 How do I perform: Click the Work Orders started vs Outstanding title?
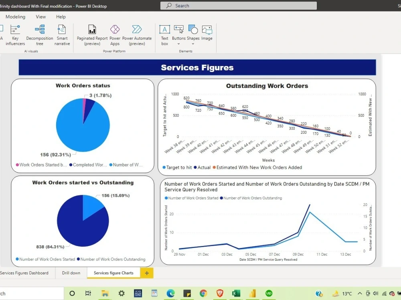83,182
